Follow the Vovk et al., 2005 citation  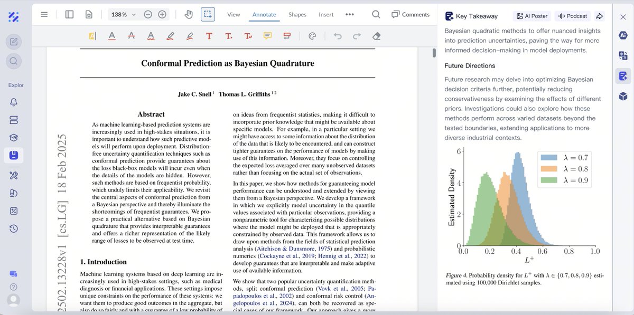pos(340,289)
